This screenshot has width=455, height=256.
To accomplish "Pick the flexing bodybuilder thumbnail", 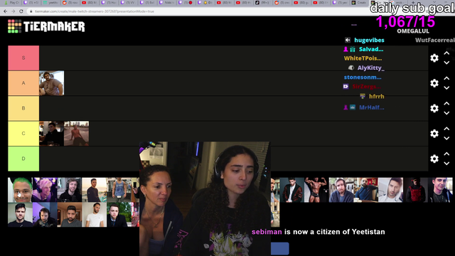I will [x=316, y=190].
